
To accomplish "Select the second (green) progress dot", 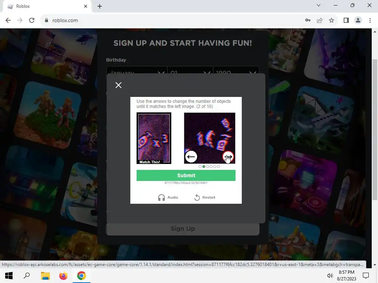I will (x=204, y=167).
